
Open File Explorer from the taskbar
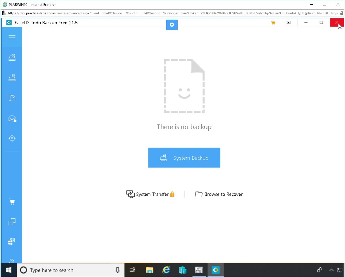(150, 270)
